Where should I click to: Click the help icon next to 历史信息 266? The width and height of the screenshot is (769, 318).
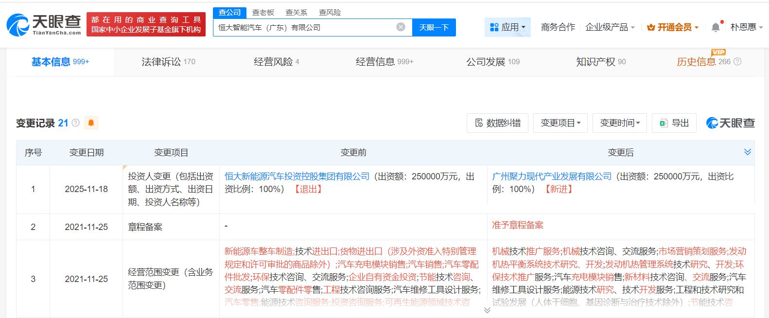coord(737,62)
